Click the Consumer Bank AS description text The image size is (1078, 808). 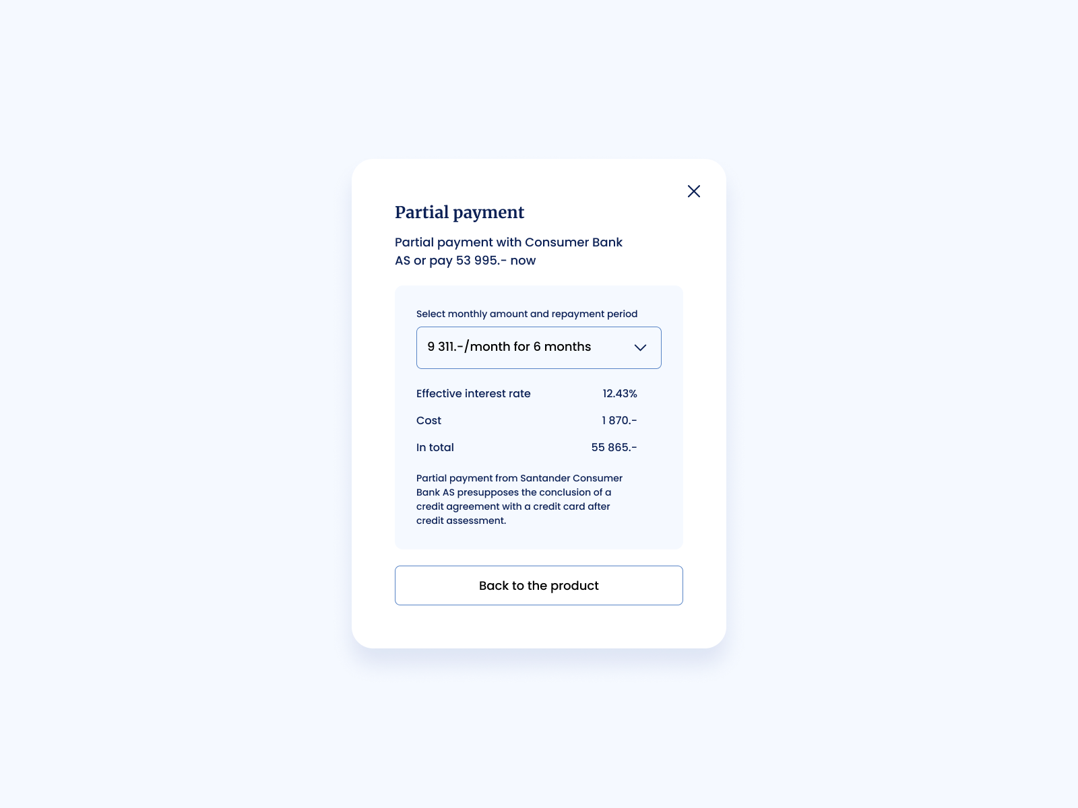(x=509, y=251)
